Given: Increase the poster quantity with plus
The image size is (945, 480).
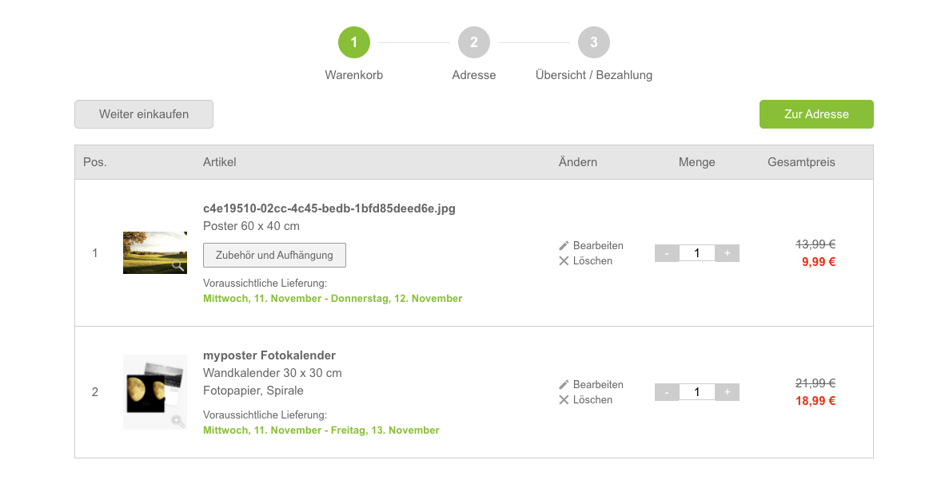Looking at the screenshot, I should click(727, 253).
